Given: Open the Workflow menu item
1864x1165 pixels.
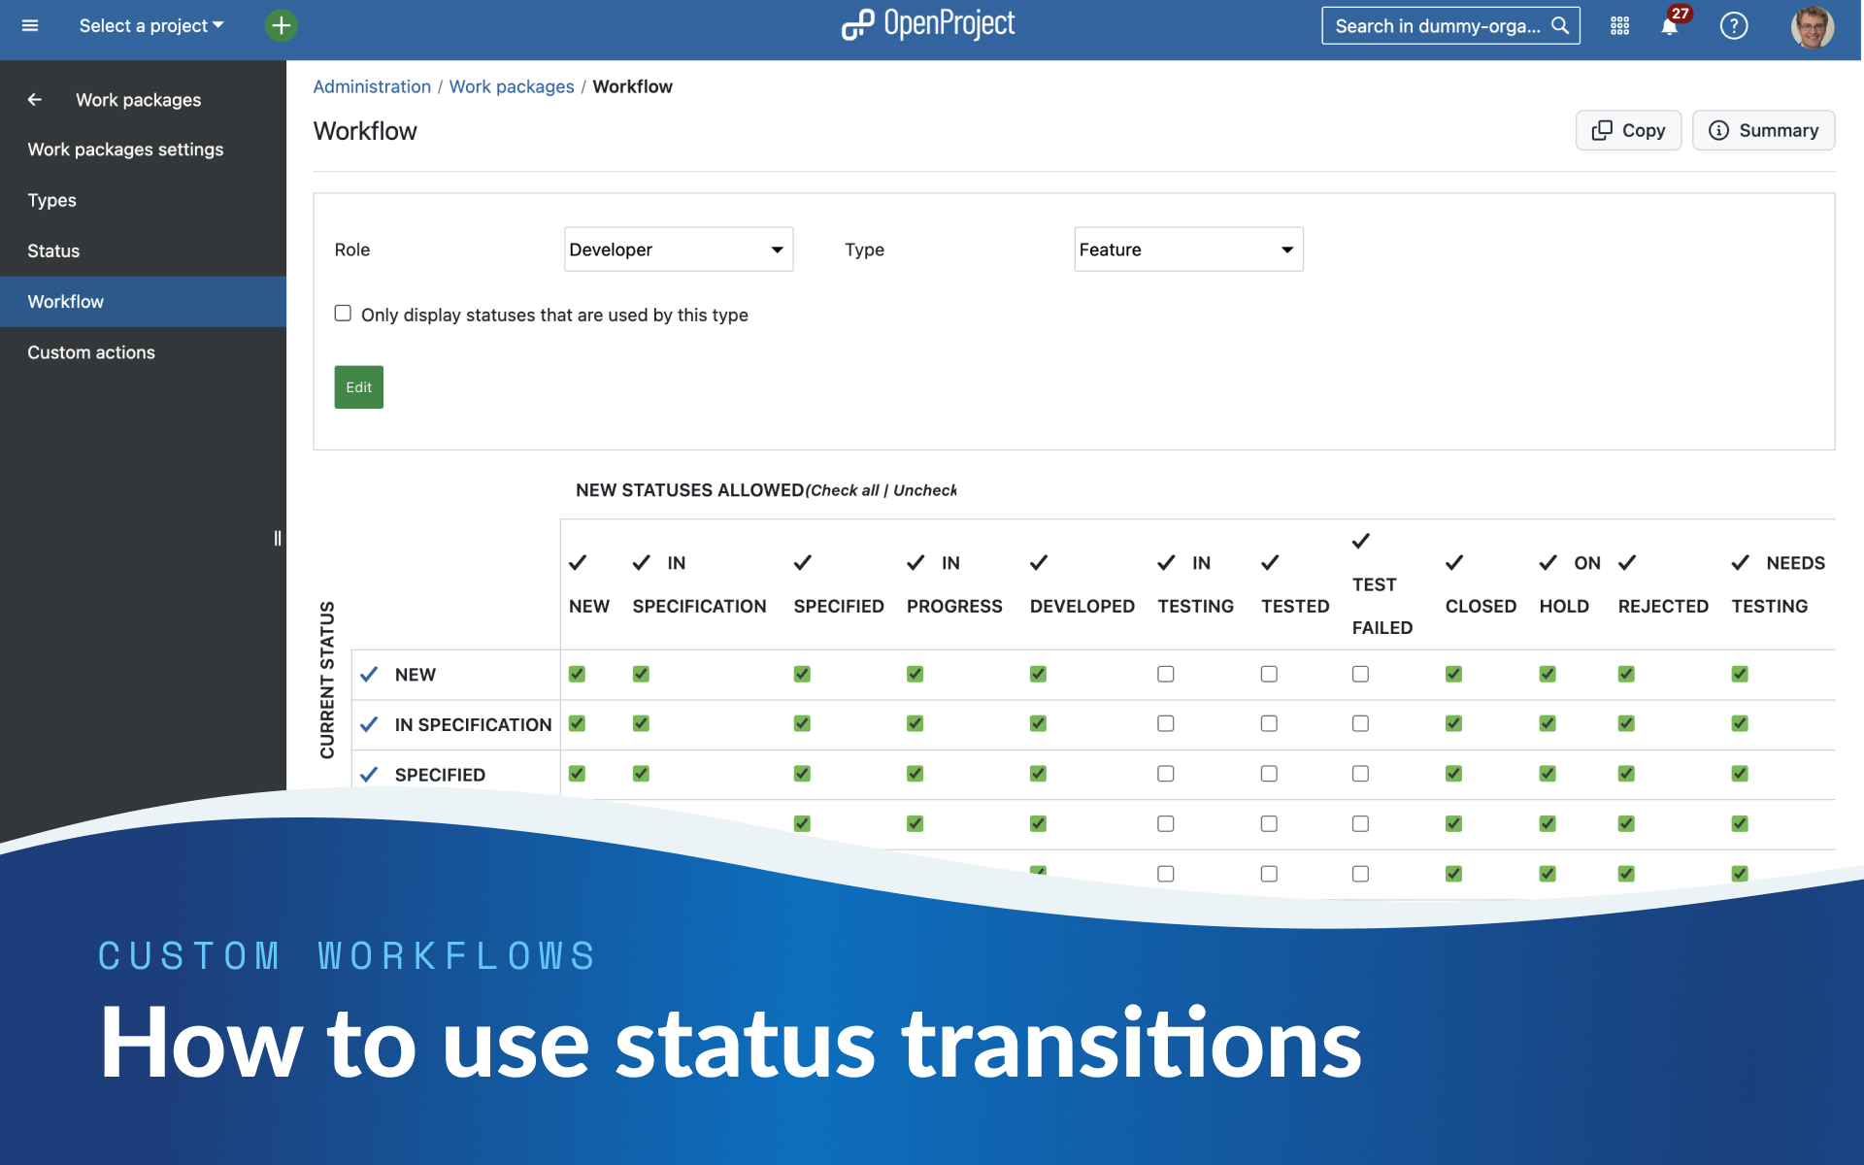Looking at the screenshot, I should tap(66, 302).
